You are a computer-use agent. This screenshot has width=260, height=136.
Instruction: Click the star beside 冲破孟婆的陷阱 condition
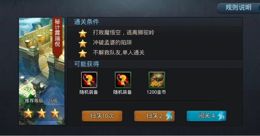tap(83, 43)
